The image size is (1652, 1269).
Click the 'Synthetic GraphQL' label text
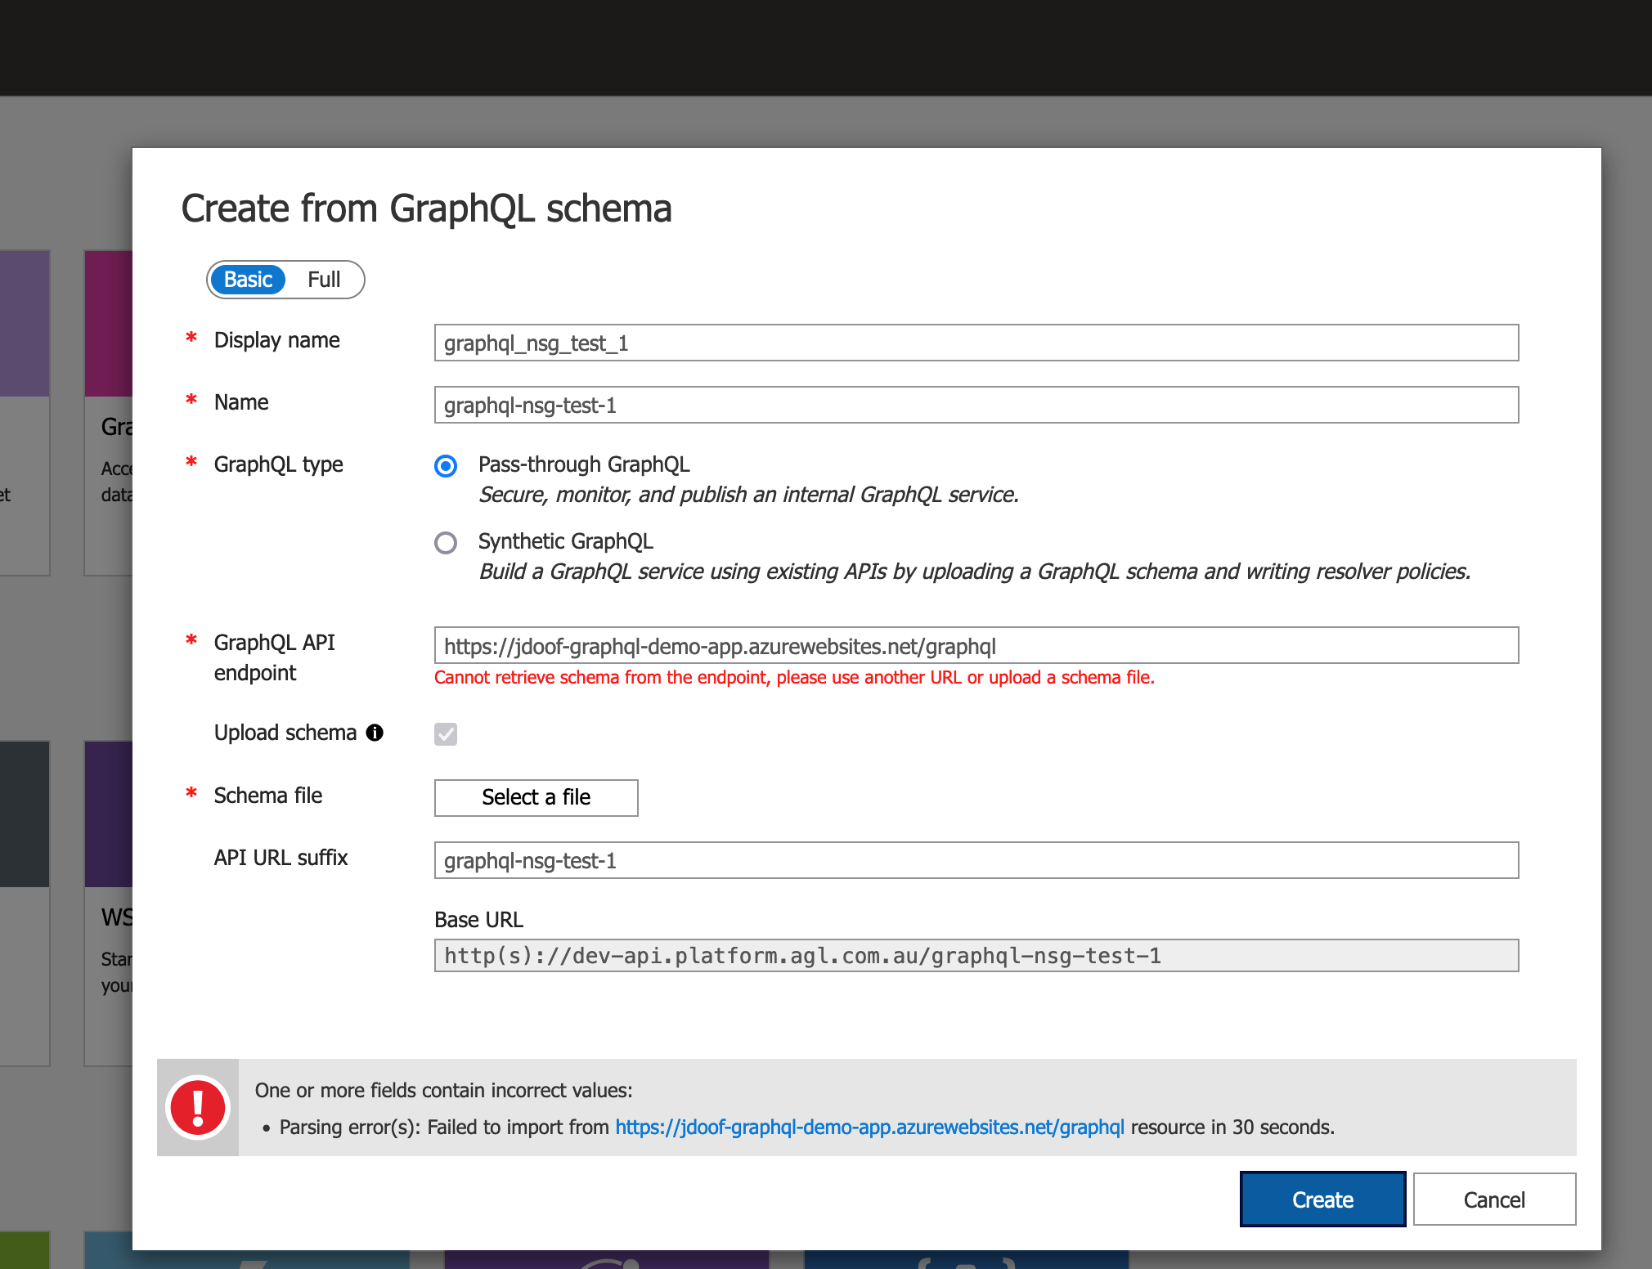tap(566, 541)
